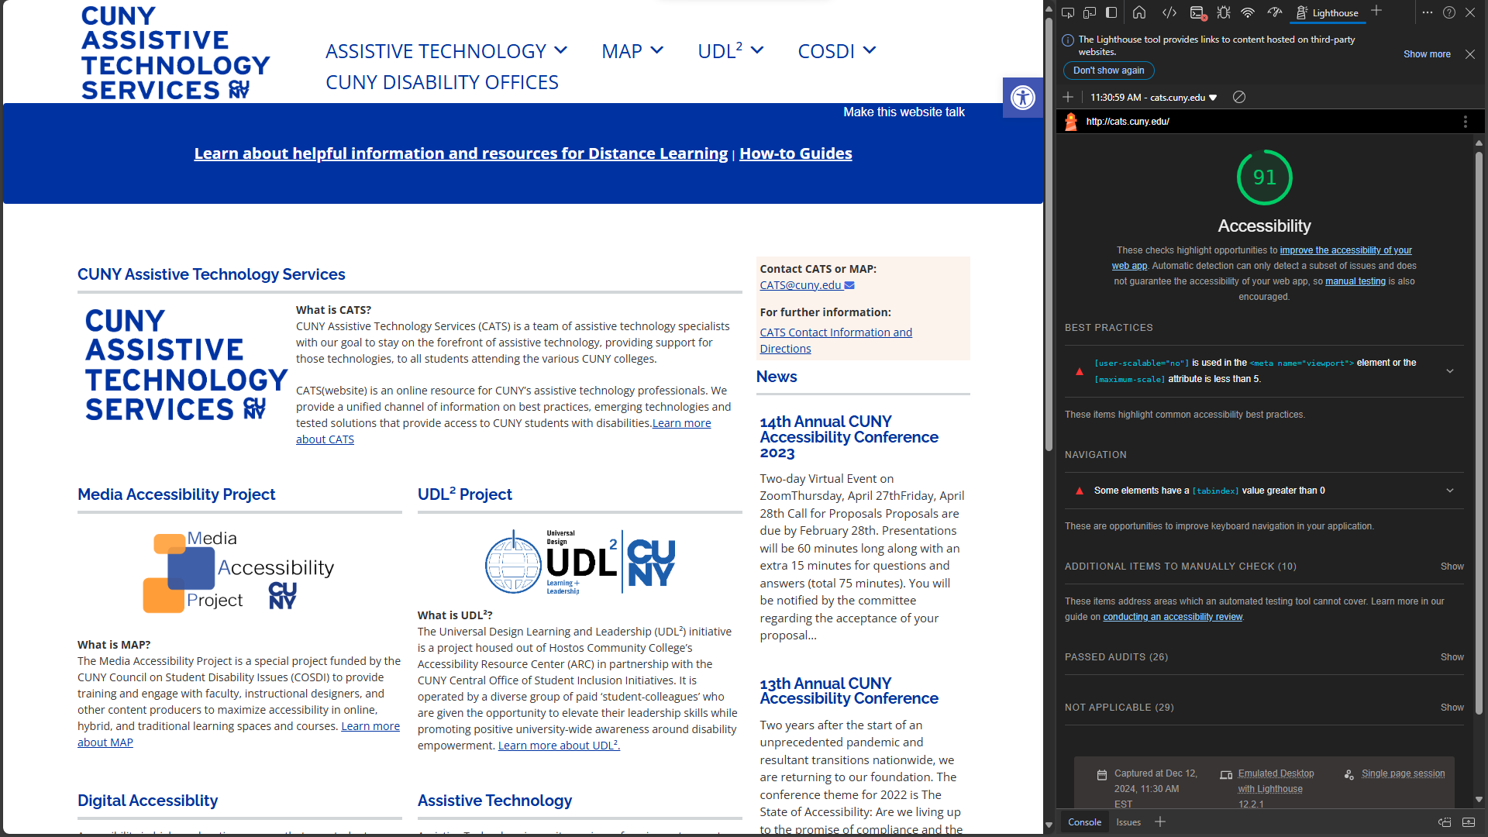Open the MAP navigation dropdown
This screenshot has height=837, width=1488.
[x=632, y=51]
